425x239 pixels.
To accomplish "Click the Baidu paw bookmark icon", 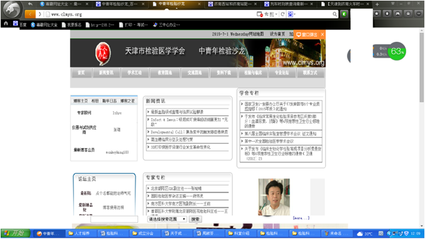I will (x=16, y=24).
